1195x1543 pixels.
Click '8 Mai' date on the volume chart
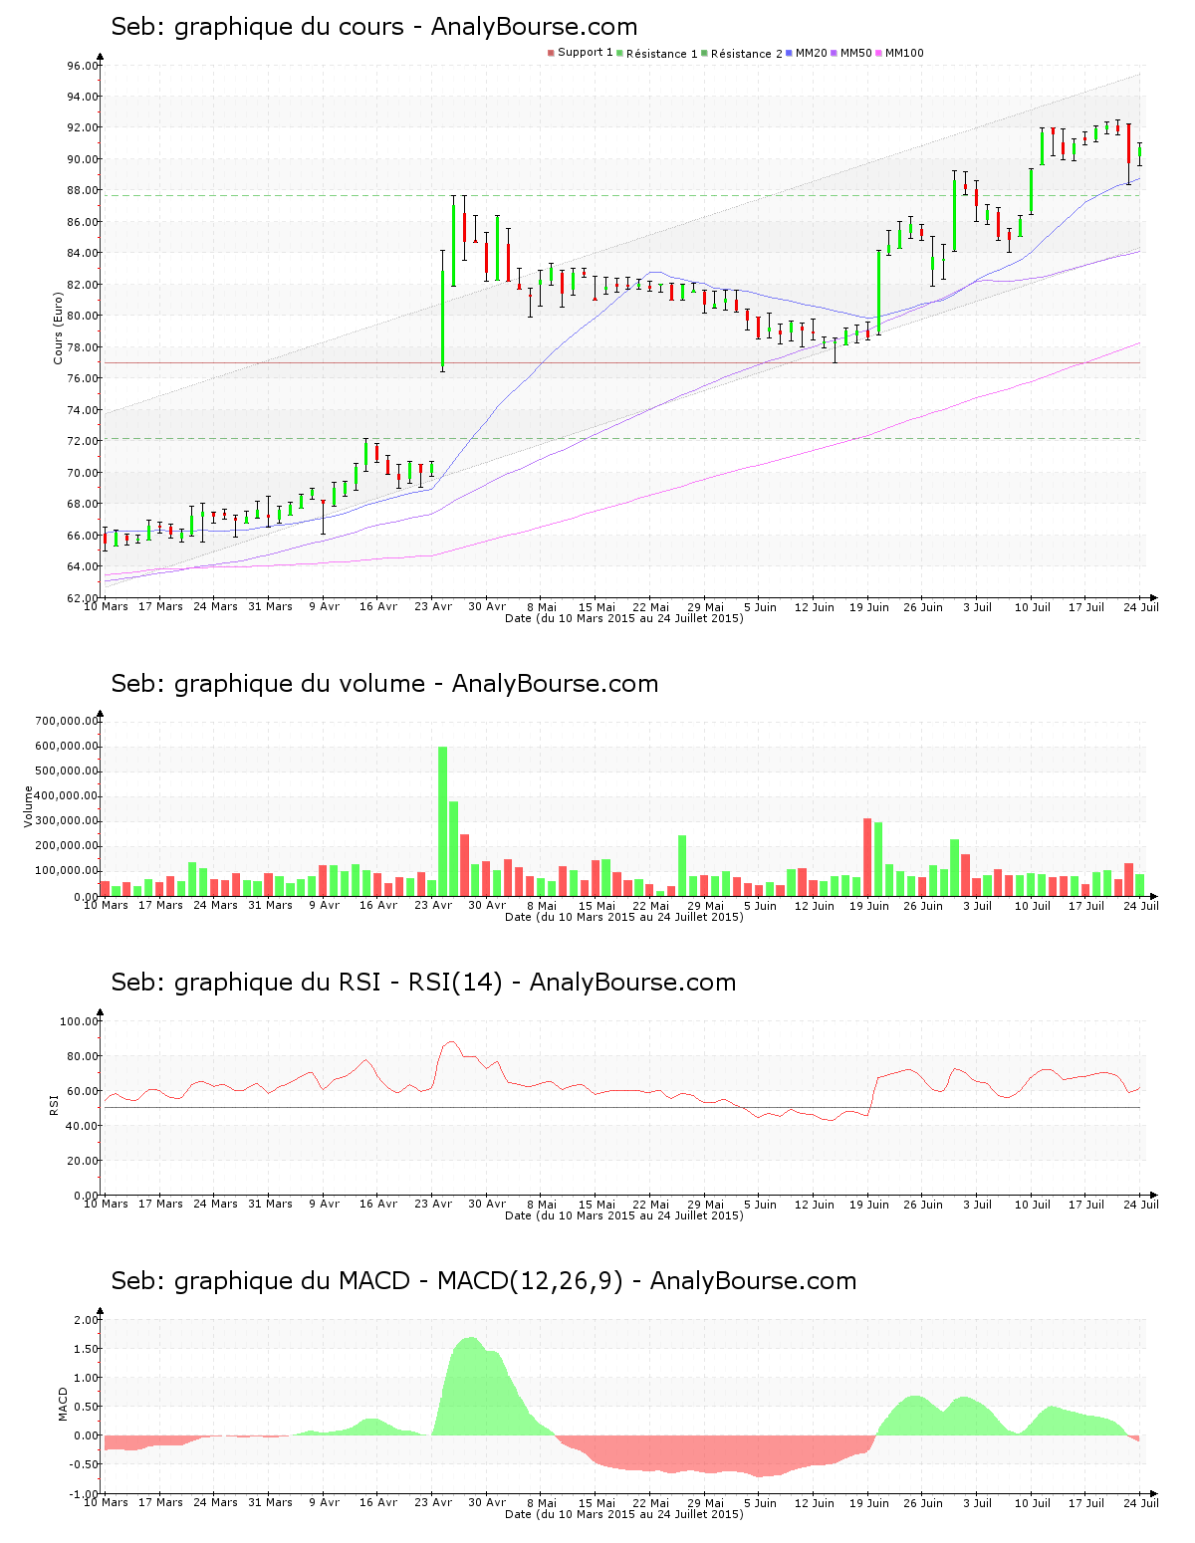tap(542, 905)
